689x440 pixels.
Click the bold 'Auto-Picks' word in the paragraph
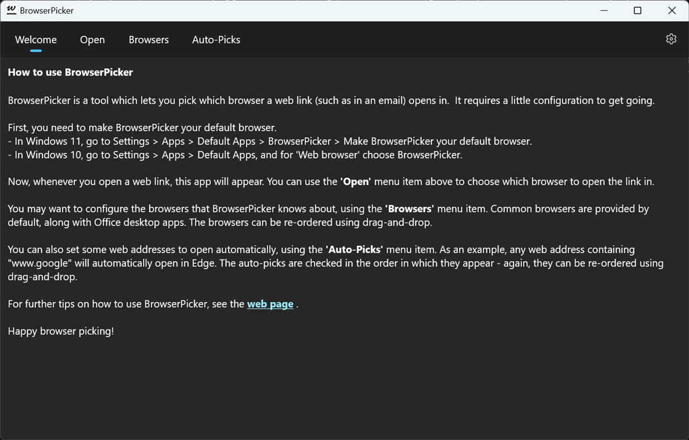coord(354,249)
